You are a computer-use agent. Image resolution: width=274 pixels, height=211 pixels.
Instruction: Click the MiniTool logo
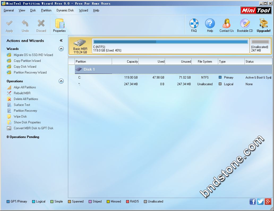click(256, 10)
